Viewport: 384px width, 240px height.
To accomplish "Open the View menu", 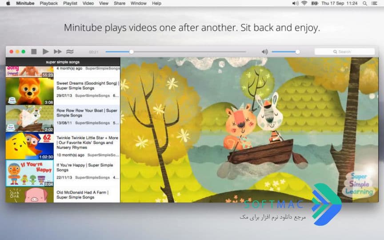I will [x=104, y=4].
